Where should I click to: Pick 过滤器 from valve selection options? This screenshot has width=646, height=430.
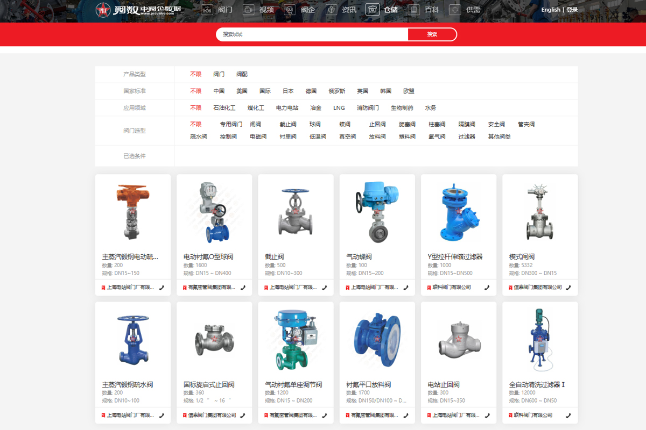(x=467, y=137)
